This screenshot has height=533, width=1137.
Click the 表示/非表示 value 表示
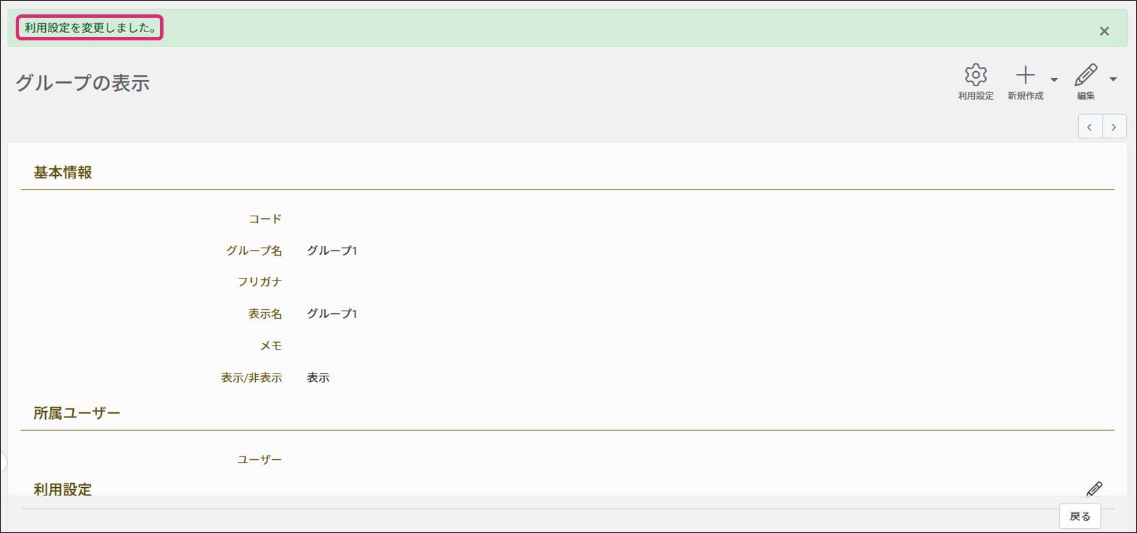coord(318,378)
